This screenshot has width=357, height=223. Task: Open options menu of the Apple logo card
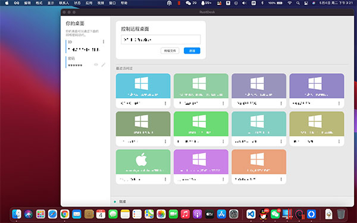tap(165, 180)
